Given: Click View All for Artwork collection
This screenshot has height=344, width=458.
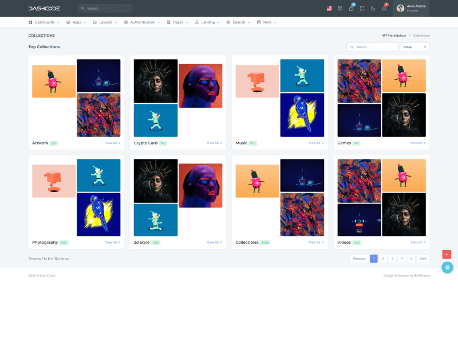Looking at the screenshot, I should pyautogui.click(x=112, y=143).
